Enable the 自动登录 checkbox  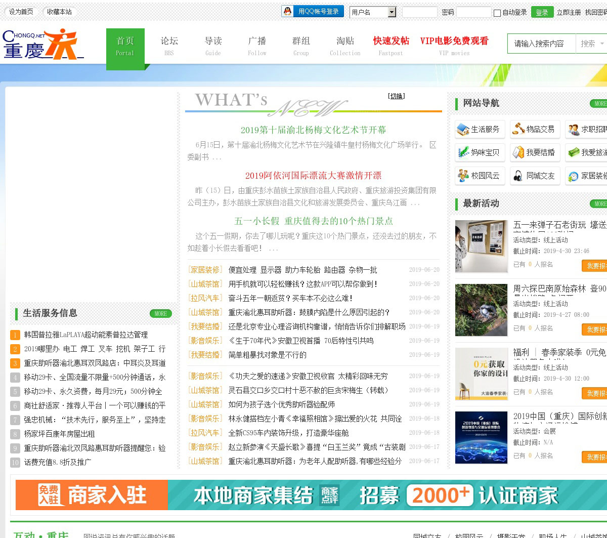(497, 13)
